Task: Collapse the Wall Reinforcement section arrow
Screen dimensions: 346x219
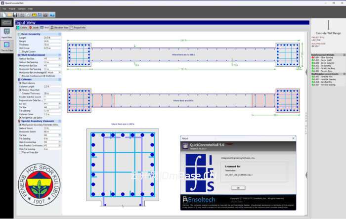Action: (x=60, y=55)
